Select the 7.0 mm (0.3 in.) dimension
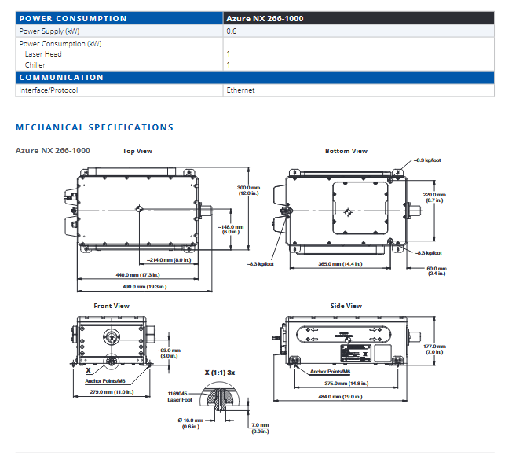The height and width of the screenshot is (459, 512). click(x=260, y=428)
